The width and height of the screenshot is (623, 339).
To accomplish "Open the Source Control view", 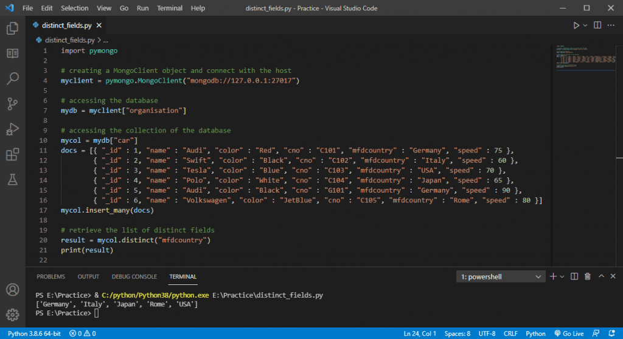I will click(x=12, y=104).
